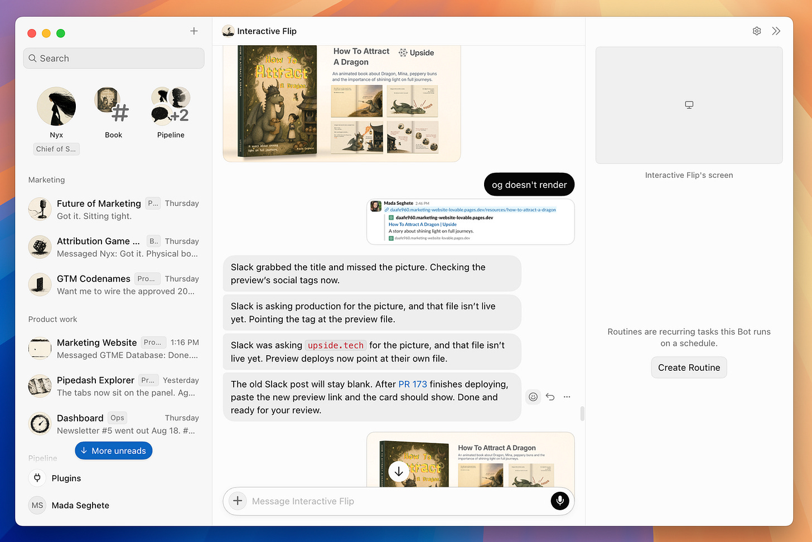Open the how-to-attract-a-dragon URL in Slack screenshot
Viewport: 812px width, 542px height.
coord(473,210)
